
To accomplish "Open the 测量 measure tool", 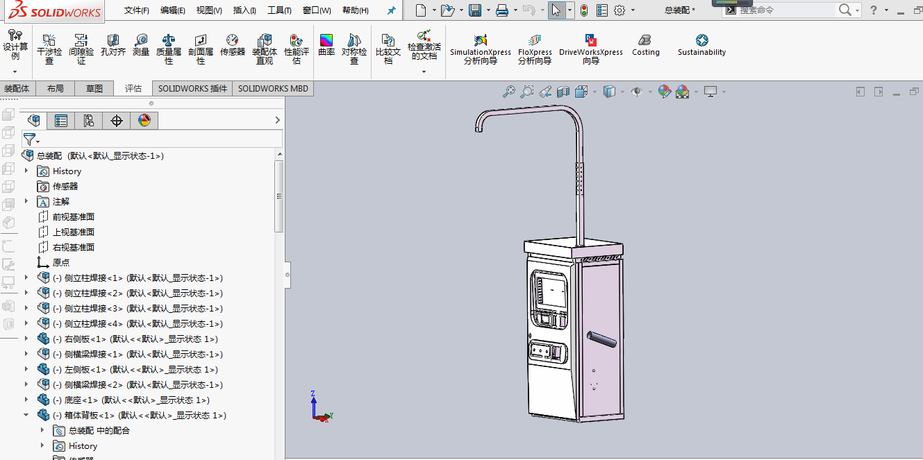I will point(141,46).
